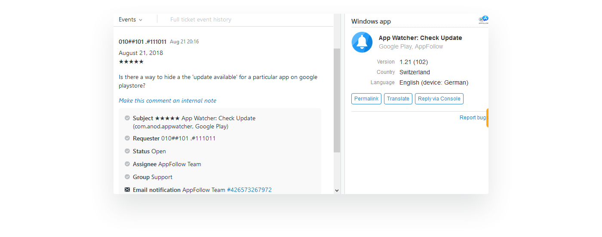Click the check icon next to Status
This screenshot has width=602, height=237.
[x=127, y=151]
